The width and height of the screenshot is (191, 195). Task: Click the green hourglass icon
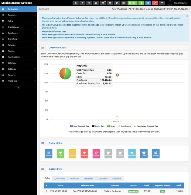[141, 3]
